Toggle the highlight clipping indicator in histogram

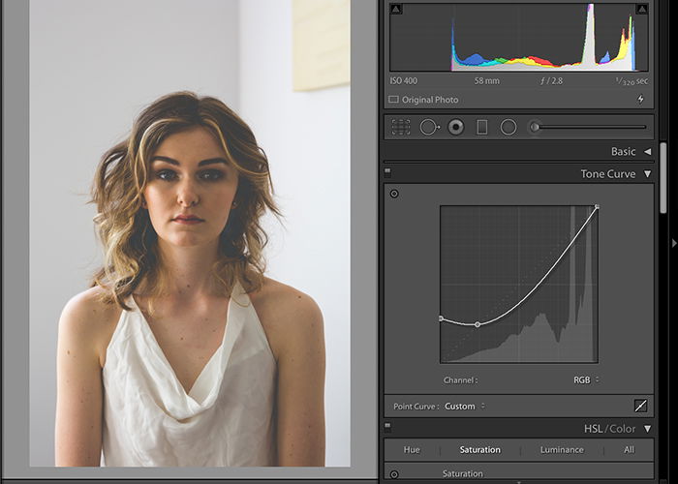(641, 9)
